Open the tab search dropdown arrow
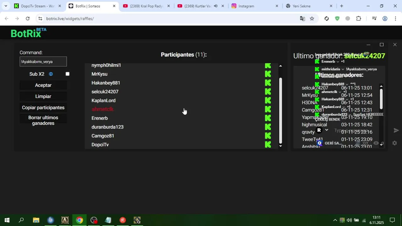The width and height of the screenshot is (402, 226). (x=6, y=6)
